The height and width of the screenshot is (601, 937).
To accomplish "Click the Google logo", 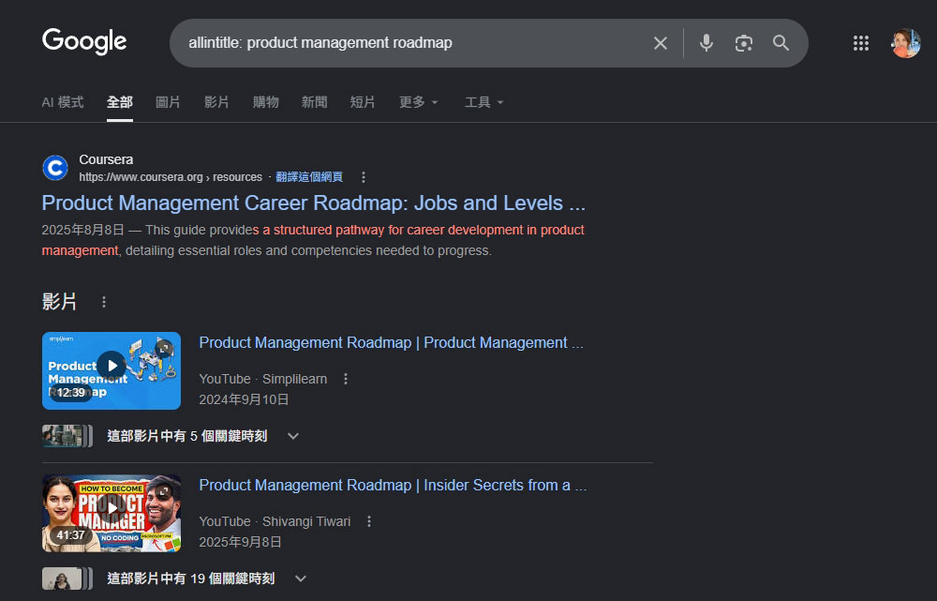I will (84, 42).
